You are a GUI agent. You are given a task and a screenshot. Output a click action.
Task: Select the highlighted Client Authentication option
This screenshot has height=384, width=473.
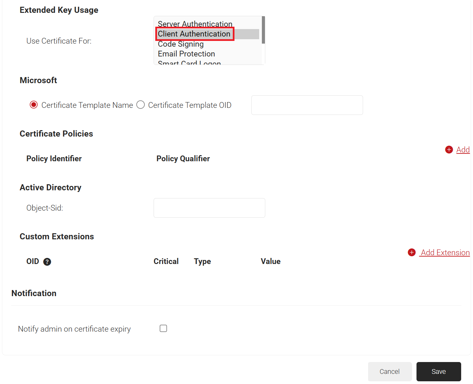(x=194, y=34)
